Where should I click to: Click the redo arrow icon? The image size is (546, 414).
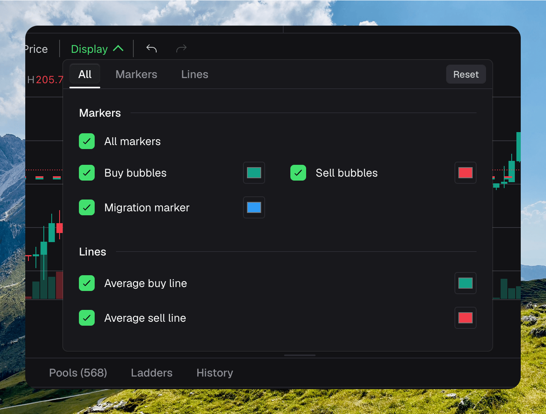pyautogui.click(x=181, y=48)
